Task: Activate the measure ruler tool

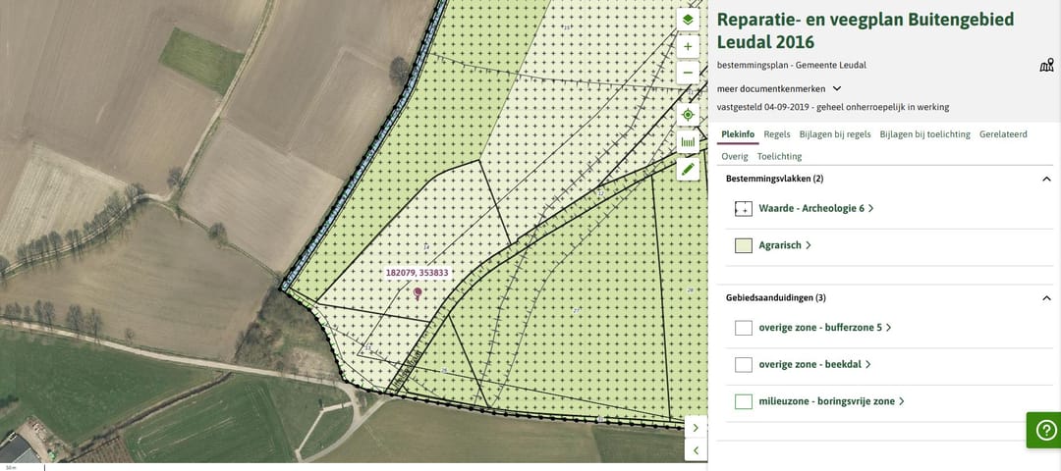Action: (x=688, y=142)
